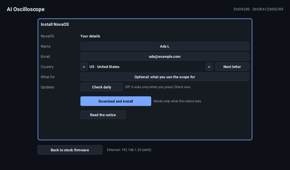
Task: Click the NovaOS row label
Action: pos(47,36)
